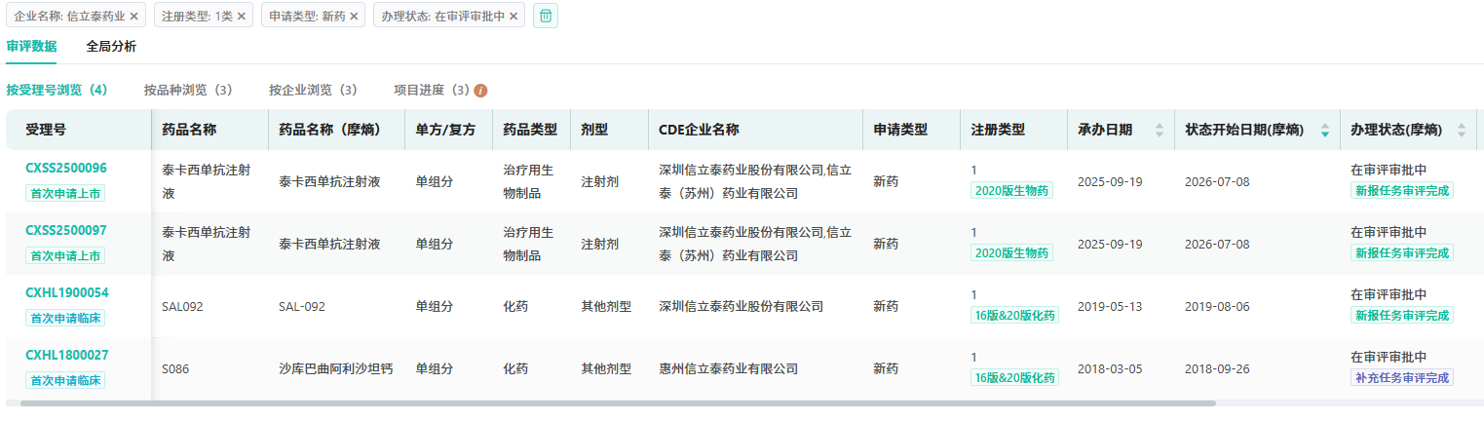
Task: Click S086 drug name cell
Action: point(176,368)
